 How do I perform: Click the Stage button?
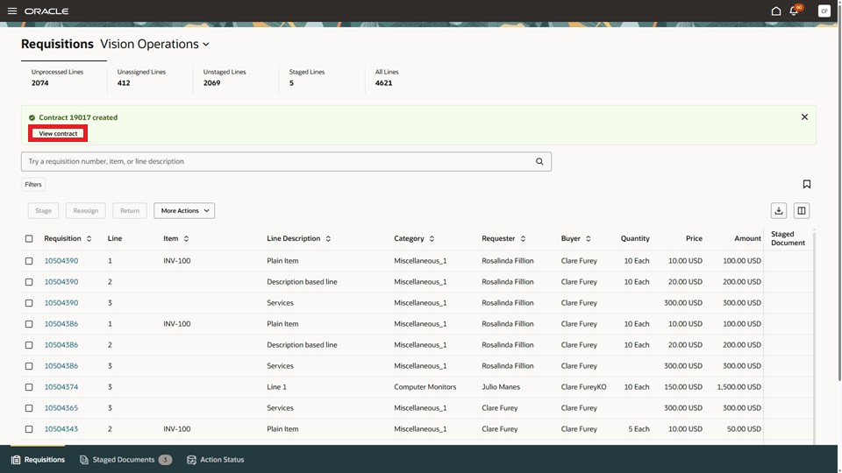[43, 211]
